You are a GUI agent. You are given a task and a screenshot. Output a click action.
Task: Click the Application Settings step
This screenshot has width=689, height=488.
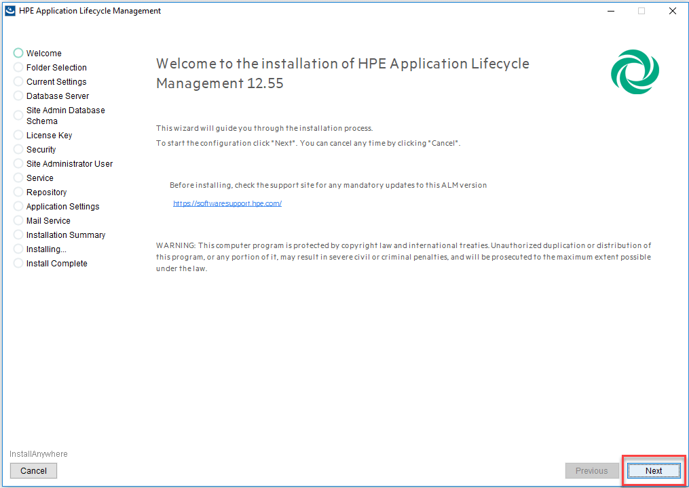tap(62, 207)
